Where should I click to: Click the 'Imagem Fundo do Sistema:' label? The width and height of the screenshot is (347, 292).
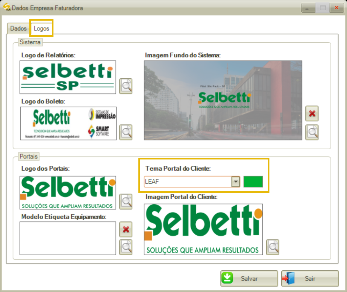coord(183,55)
